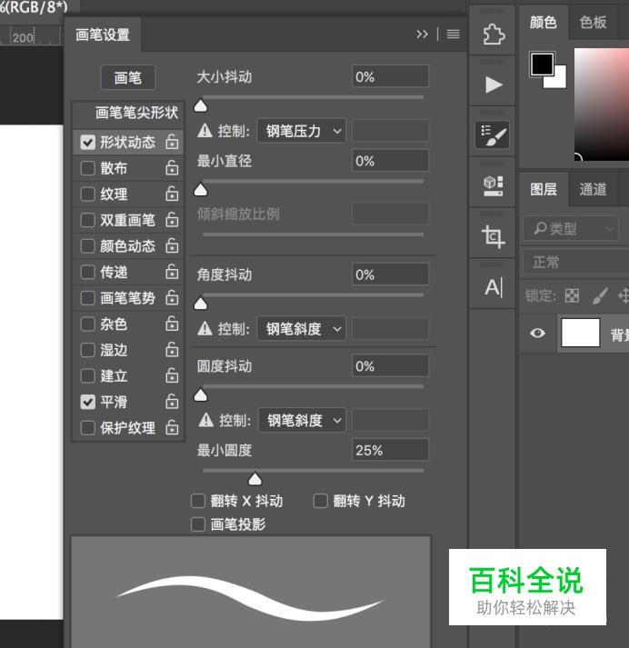Viewport: 629px width, 648px height.
Task: Toggle lock icon for 平滑
Action: 172,402
